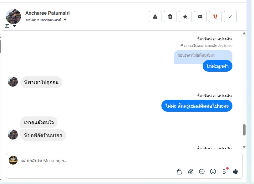254x184 pixels.
Task: Expand the มอบหมายการสนทนานี้ assignment dropdown
Action: pos(65,20)
